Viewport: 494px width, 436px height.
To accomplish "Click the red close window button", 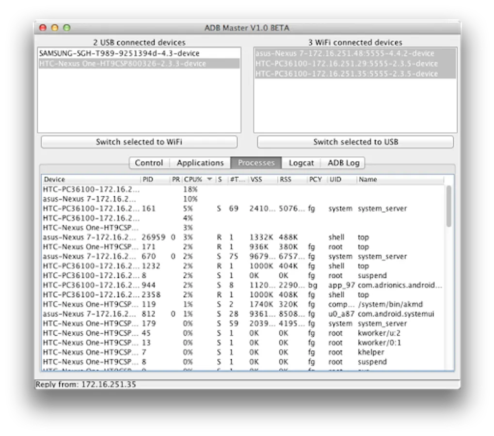I will [x=43, y=28].
